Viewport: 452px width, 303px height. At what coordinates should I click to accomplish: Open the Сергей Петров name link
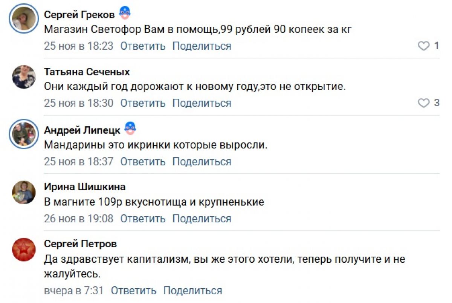click(80, 244)
